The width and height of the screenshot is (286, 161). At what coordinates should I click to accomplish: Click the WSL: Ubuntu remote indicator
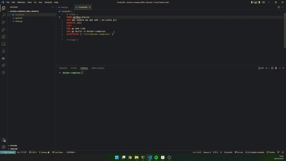coord(8,152)
